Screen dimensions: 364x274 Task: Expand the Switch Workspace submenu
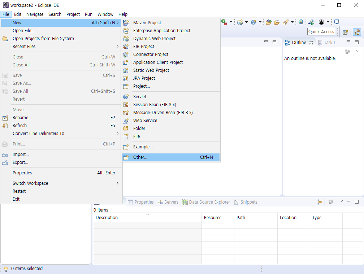click(x=61, y=183)
